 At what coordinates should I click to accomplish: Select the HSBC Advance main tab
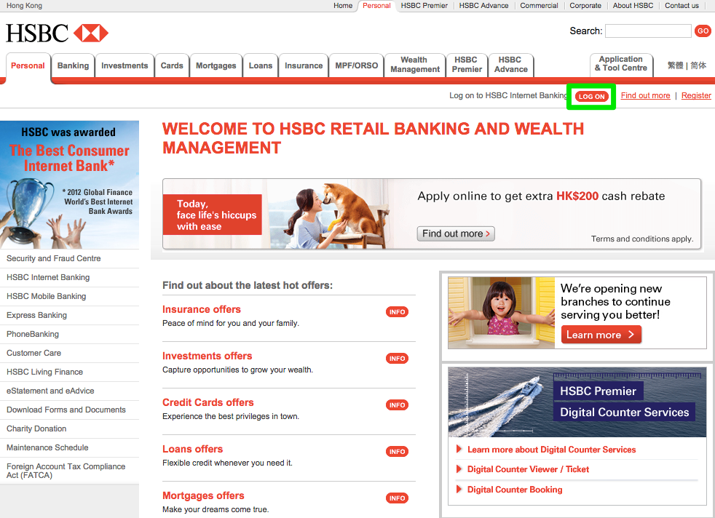point(510,65)
